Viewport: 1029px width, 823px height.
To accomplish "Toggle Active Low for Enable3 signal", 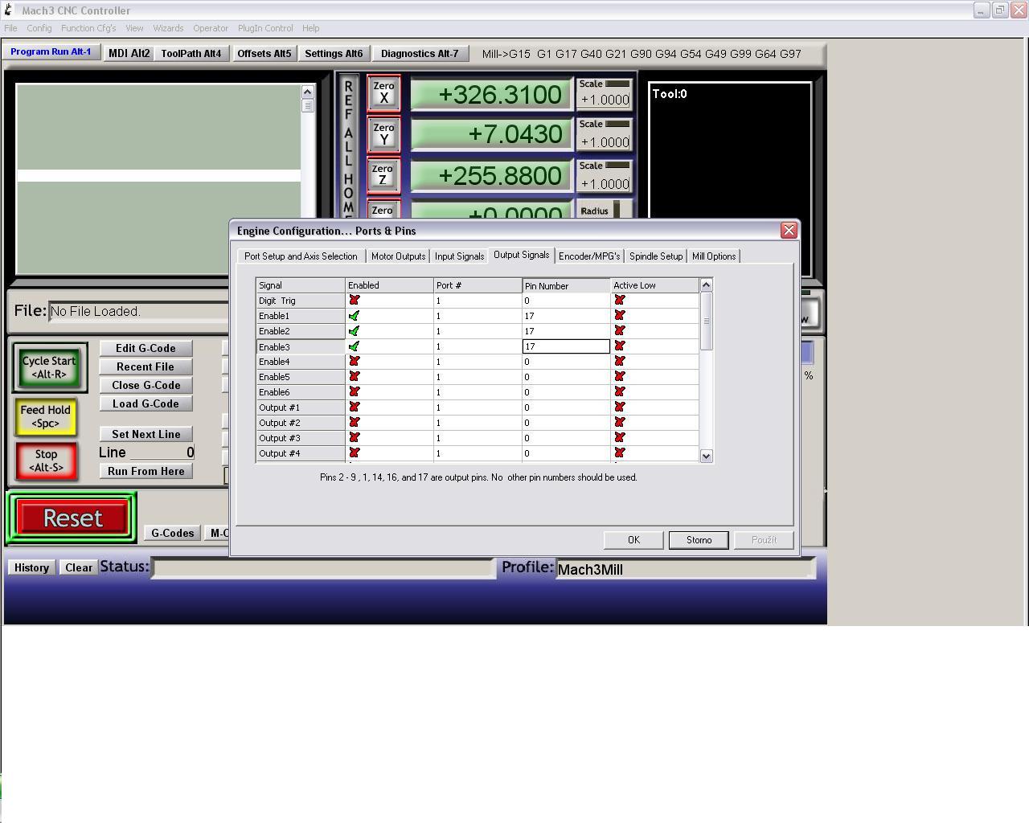I will pos(620,346).
